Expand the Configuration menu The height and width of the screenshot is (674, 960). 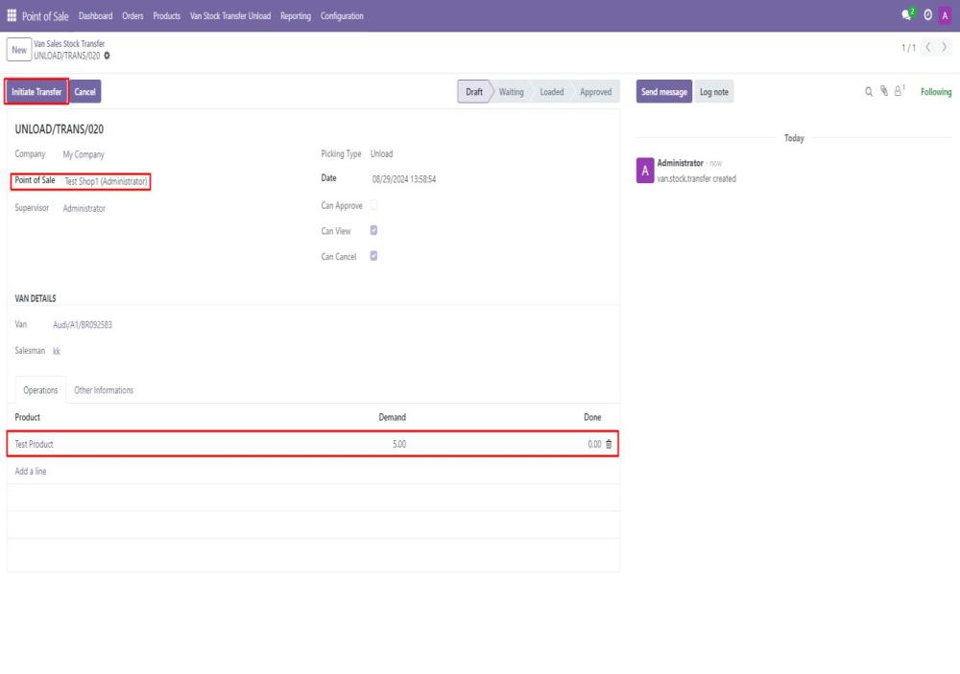click(x=342, y=15)
